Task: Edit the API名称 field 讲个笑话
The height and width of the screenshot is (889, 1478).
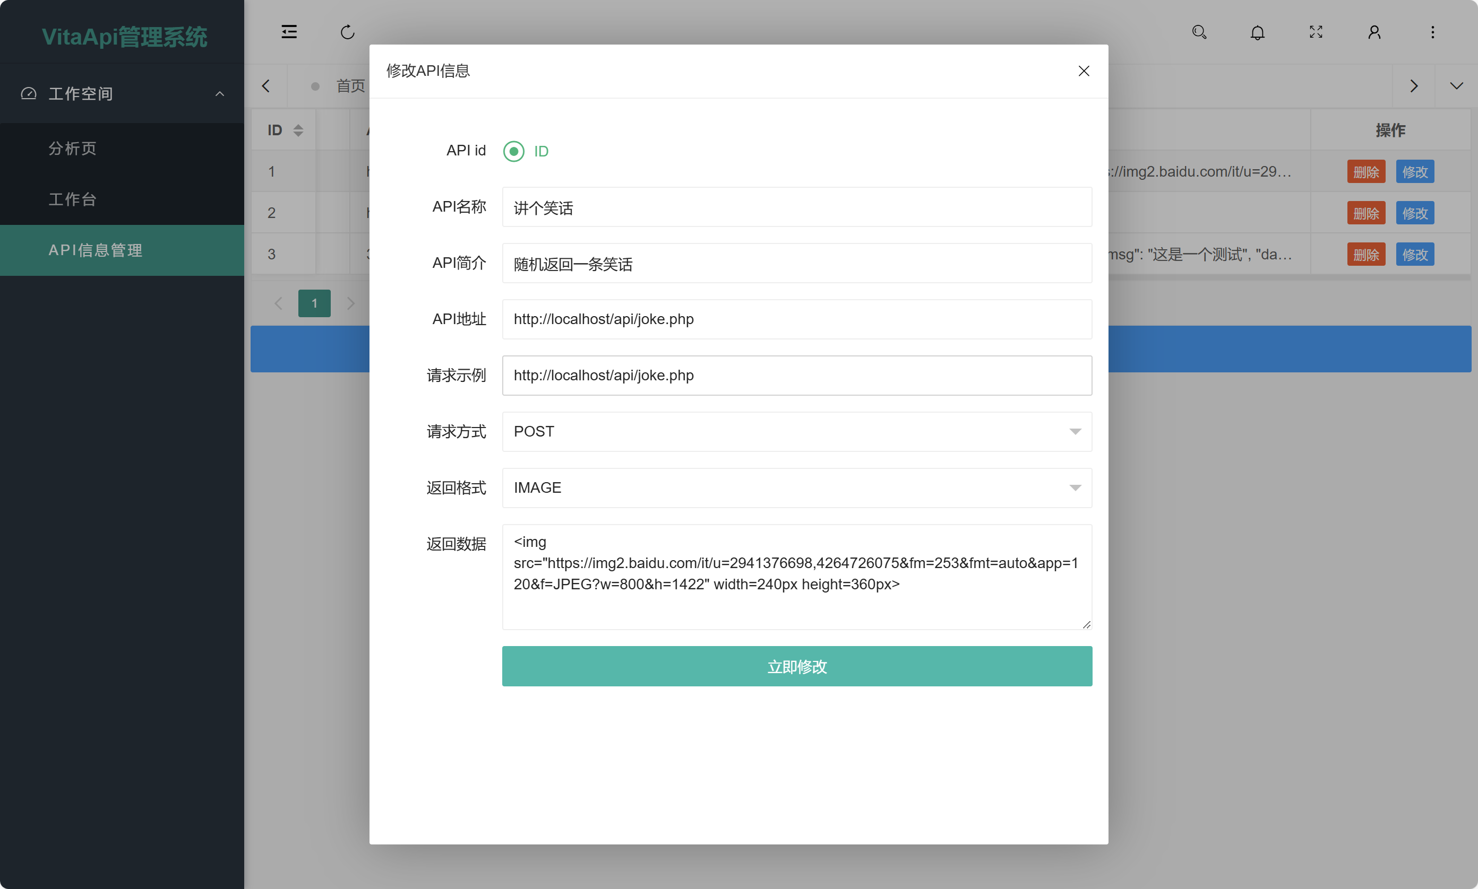Action: 797,207
